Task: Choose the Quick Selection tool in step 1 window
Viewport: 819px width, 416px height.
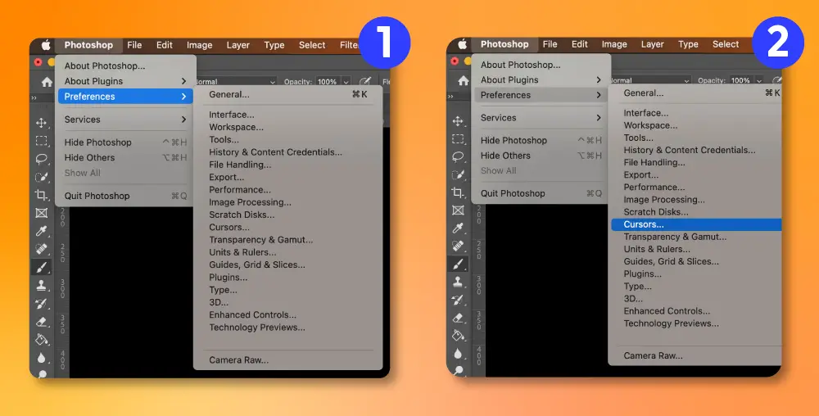Action: 41,177
